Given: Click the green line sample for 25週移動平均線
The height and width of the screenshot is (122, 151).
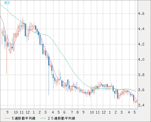Looking at the screenshot, I should point(43,118).
